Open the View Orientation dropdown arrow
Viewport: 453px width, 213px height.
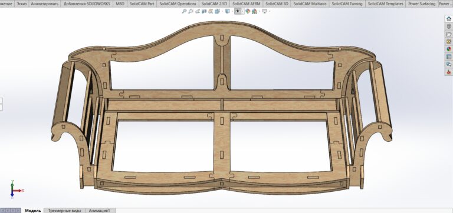[222, 11]
